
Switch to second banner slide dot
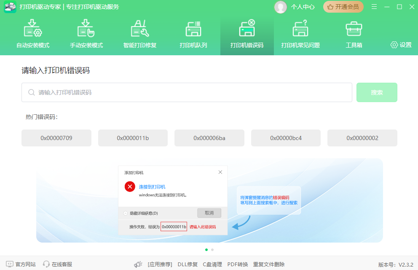(212, 250)
